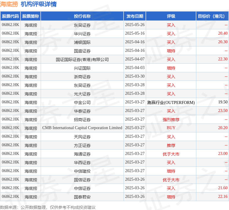This screenshot has width=229, height=210.
Task: Click 中信建投 bank name cell
Action: click(x=82, y=171)
